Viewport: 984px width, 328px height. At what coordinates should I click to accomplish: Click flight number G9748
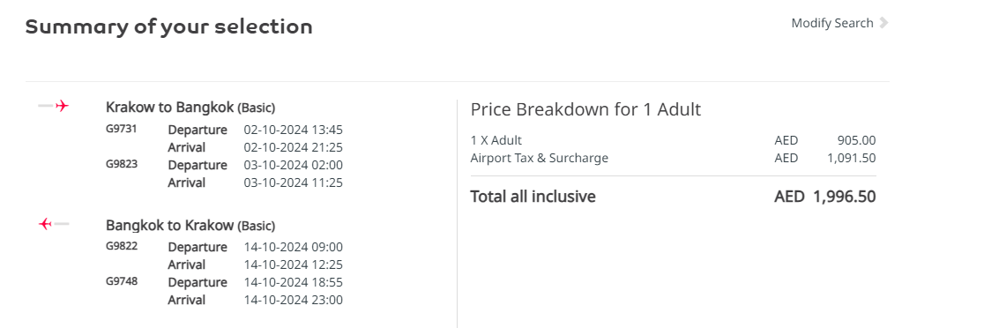[121, 281]
